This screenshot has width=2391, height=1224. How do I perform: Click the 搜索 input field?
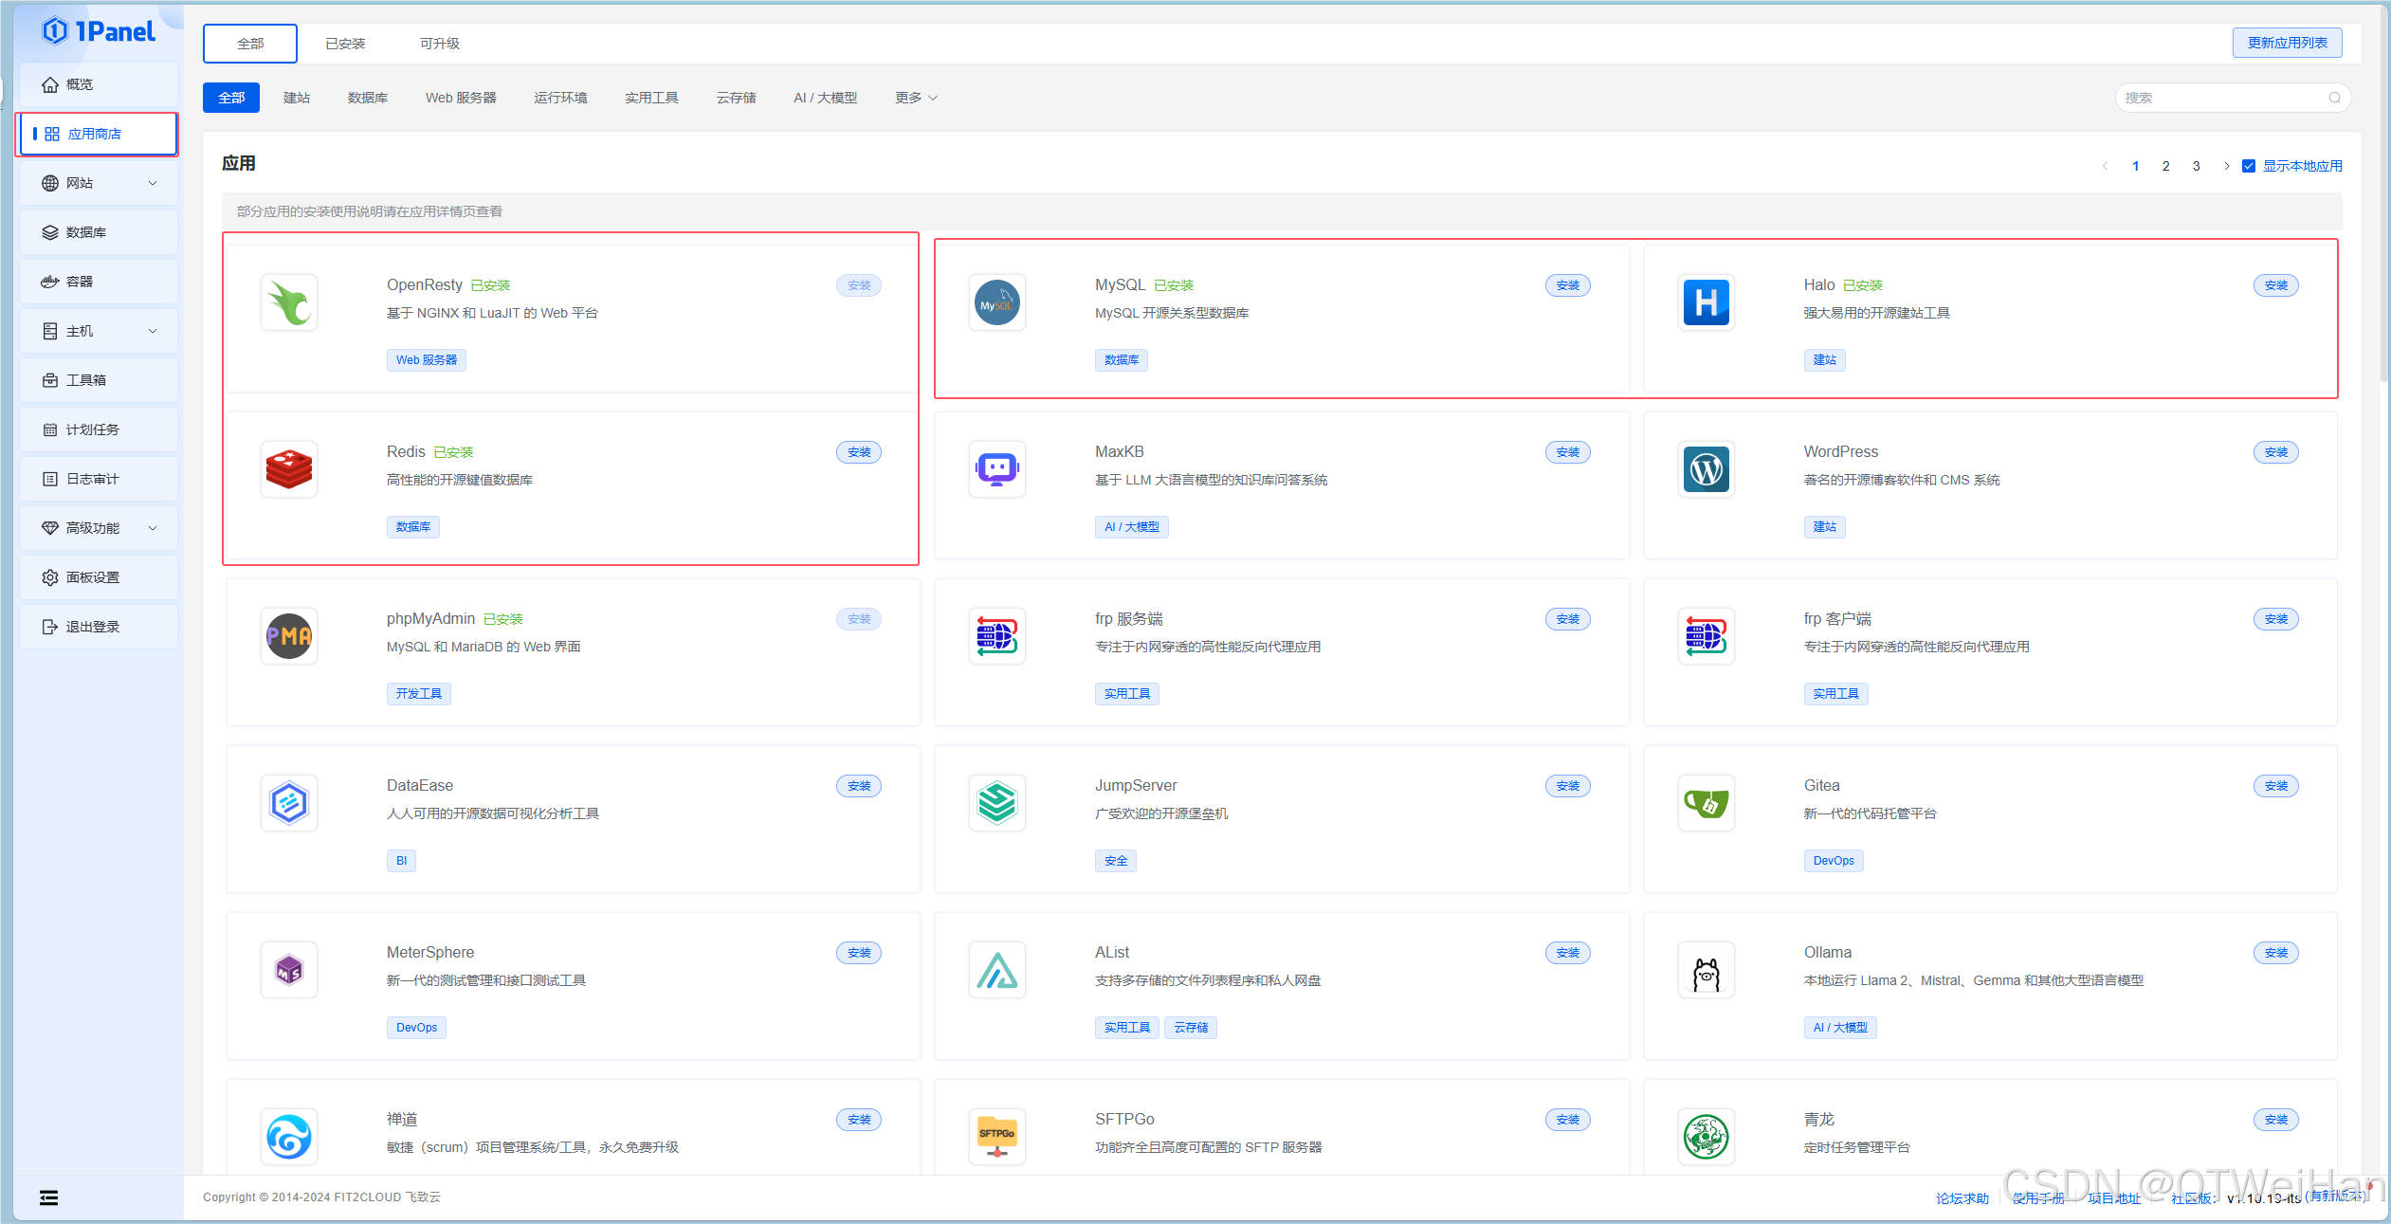(x=2233, y=98)
